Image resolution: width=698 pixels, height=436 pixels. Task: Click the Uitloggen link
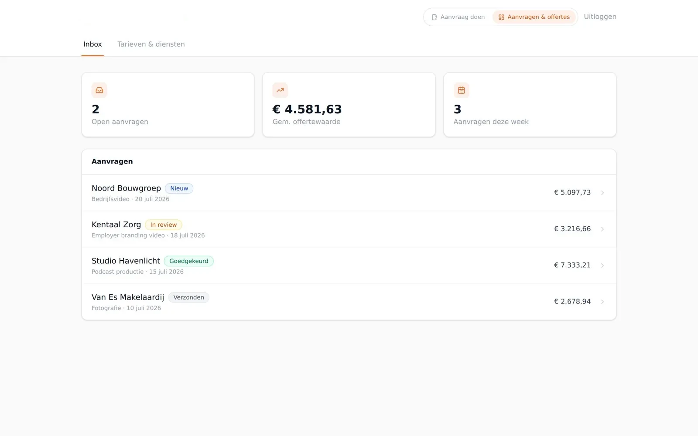tap(600, 17)
